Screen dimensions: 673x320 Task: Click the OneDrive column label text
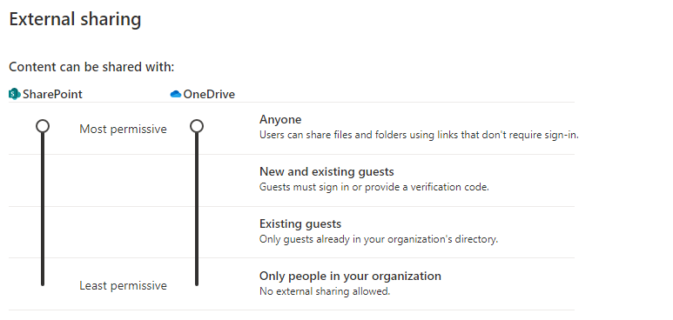[x=209, y=95]
